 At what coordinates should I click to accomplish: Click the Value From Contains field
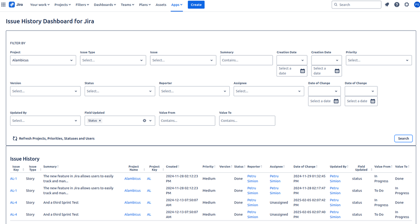click(187, 121)
